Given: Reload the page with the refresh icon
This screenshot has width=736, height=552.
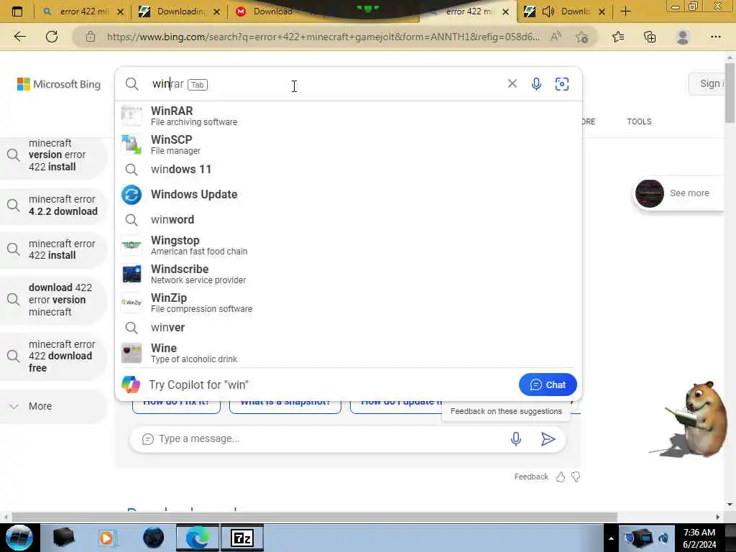Looking at the screenshot, I should 52,37.
